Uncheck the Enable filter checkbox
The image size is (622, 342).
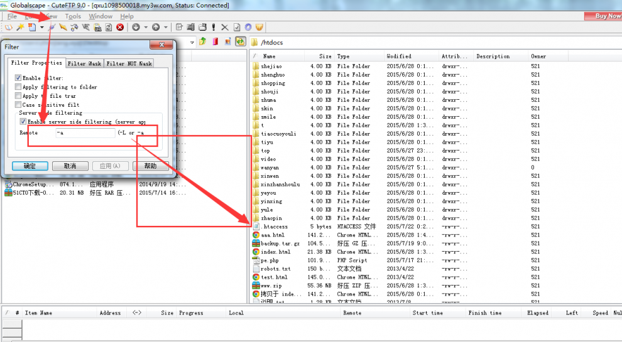[x=18, y=78]
